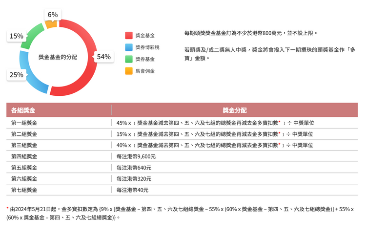Click the footnote starting 由2024年5月21日起
366x238 pixels.
click(x=180, y=213)
